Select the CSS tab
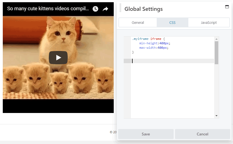 [172, 22]
